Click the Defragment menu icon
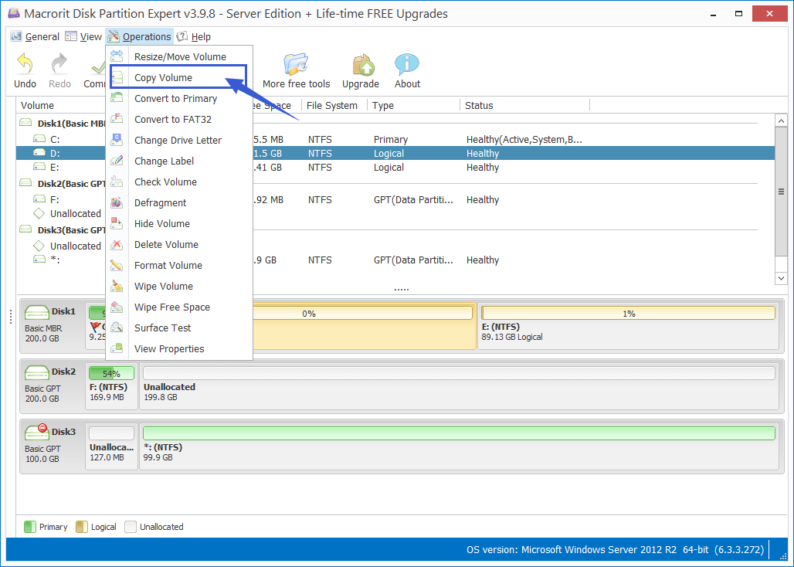 click(x=117, y=202)
